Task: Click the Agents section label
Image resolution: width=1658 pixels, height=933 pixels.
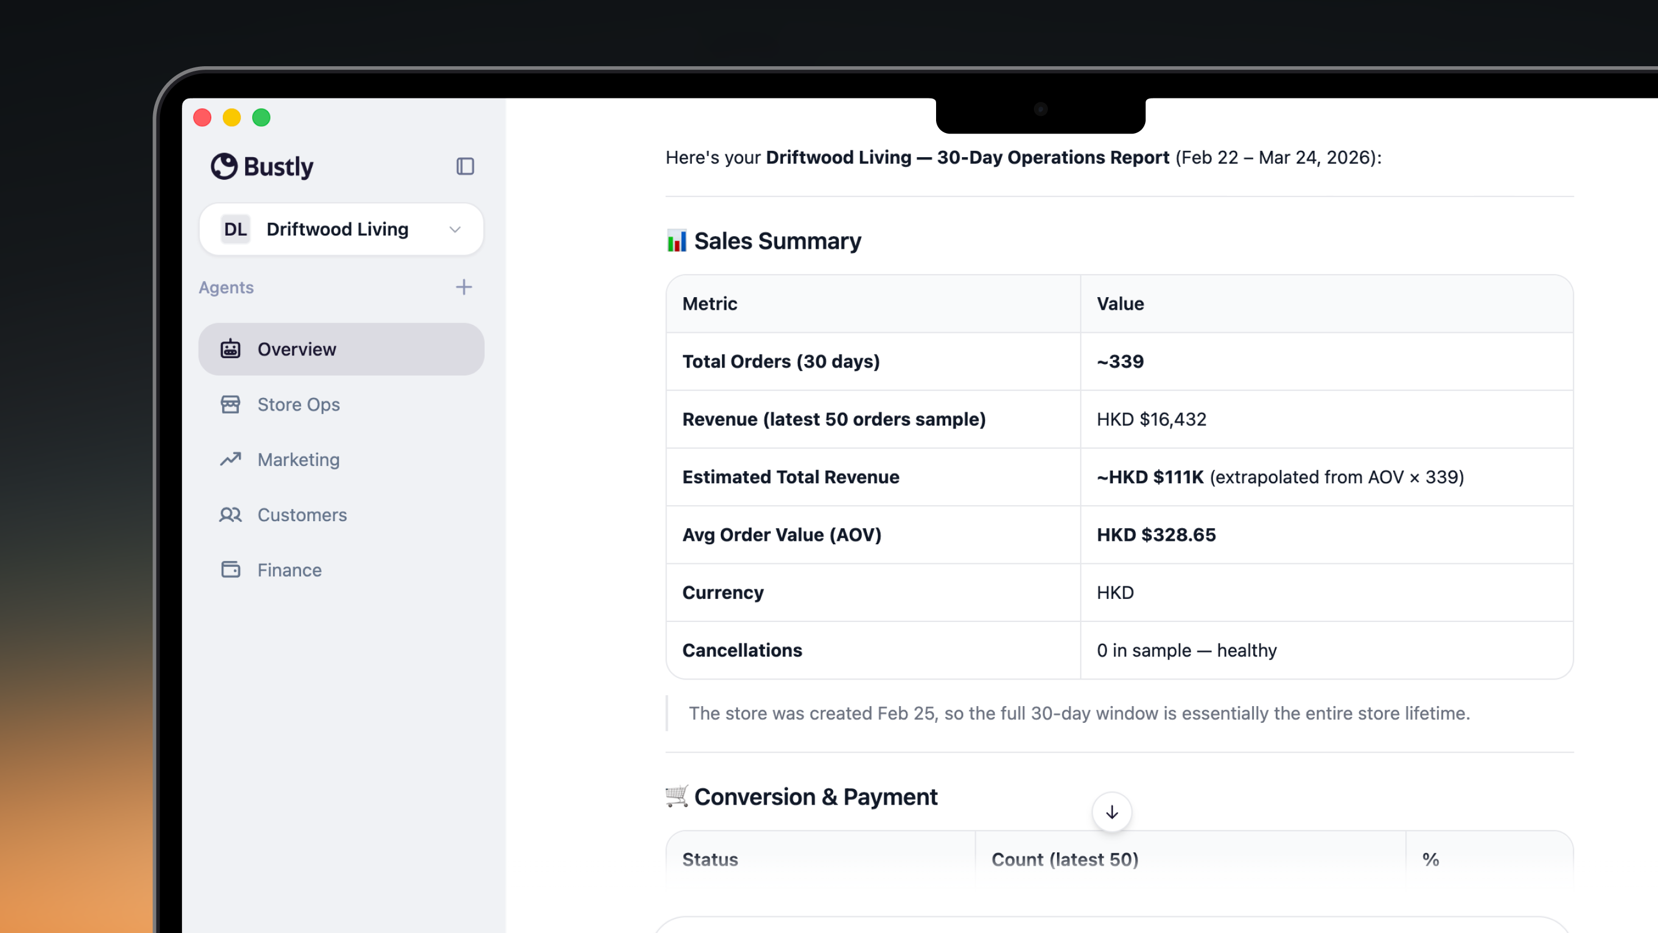Action: coord(226,287)
